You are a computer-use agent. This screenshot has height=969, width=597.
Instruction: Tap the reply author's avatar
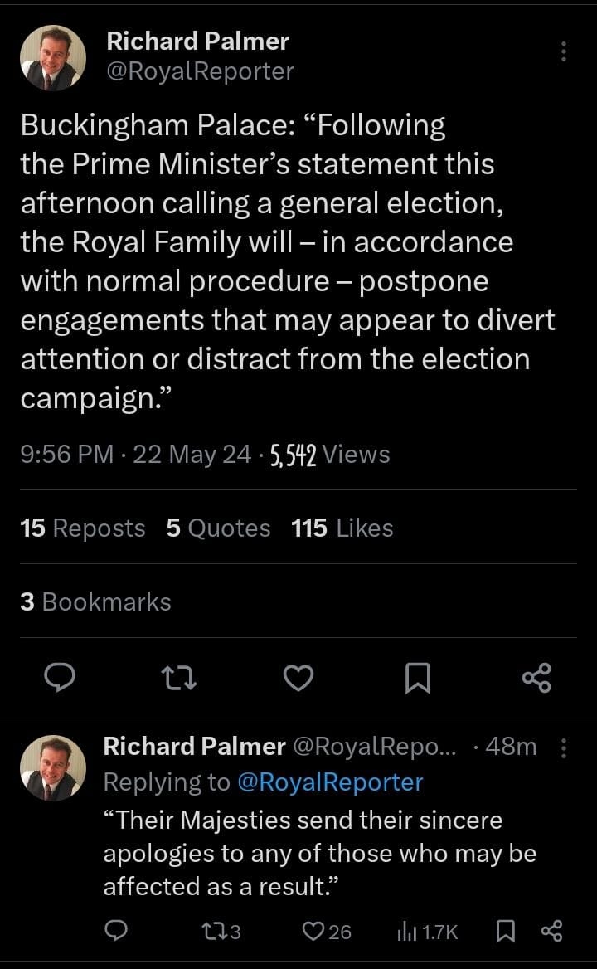coord(53,767)
